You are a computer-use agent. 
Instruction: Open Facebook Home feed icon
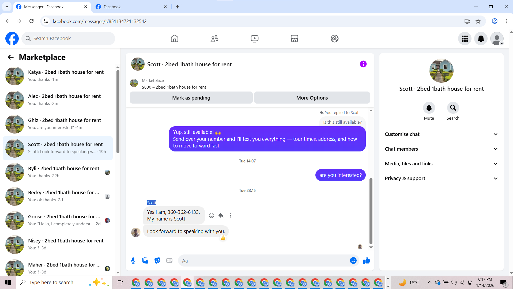(174, 39)
